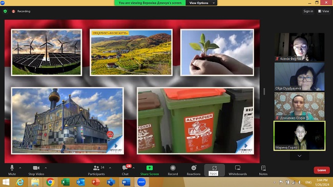Click the green encryption shield icon
The width and height of the screenshot is (333, 187).
tap(5, 11)
